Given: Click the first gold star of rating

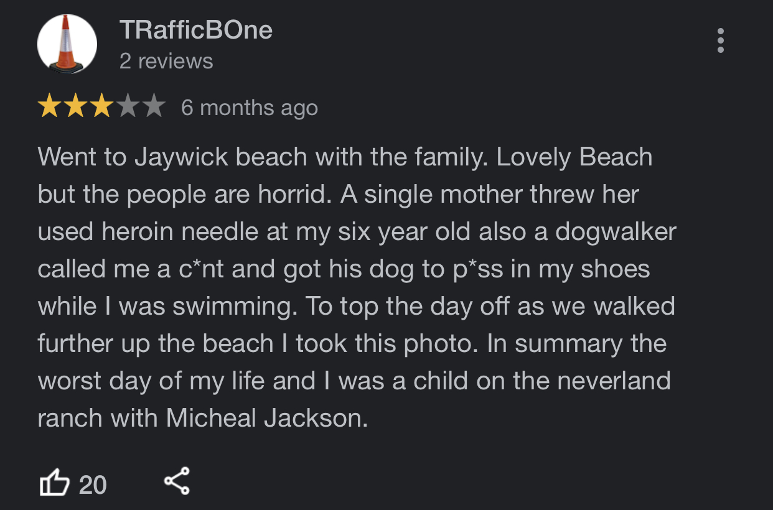Looking at the screenshot, I should click(49, 108).
